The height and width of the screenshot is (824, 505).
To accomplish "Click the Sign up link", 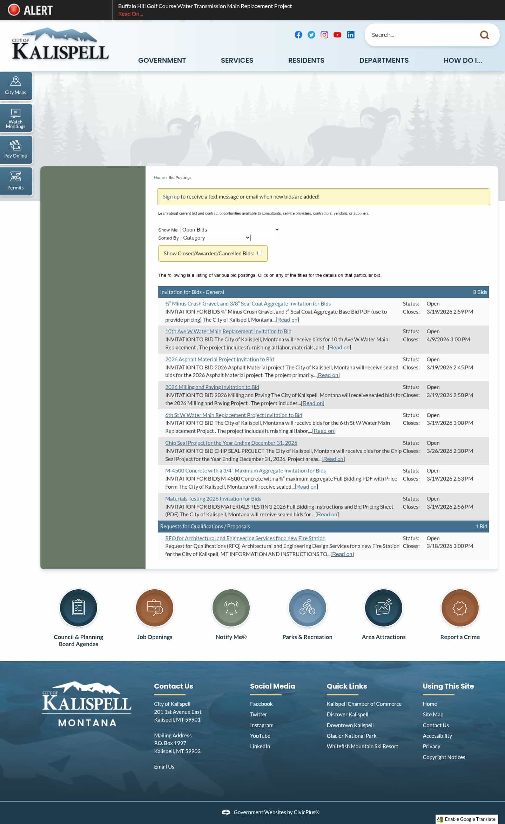I will pos(171,197).
